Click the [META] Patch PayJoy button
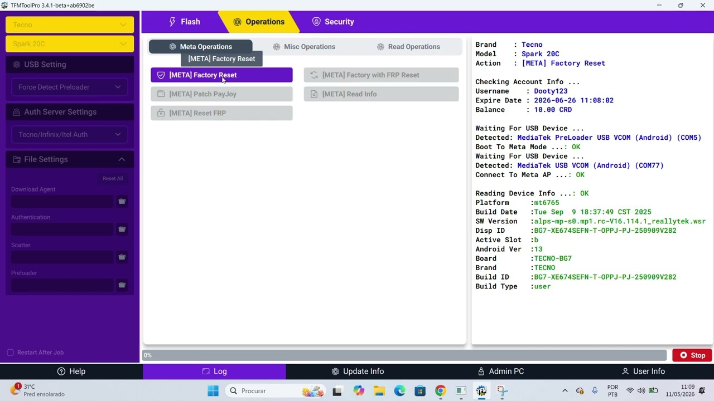714x401 pixels. coord(221,94)
